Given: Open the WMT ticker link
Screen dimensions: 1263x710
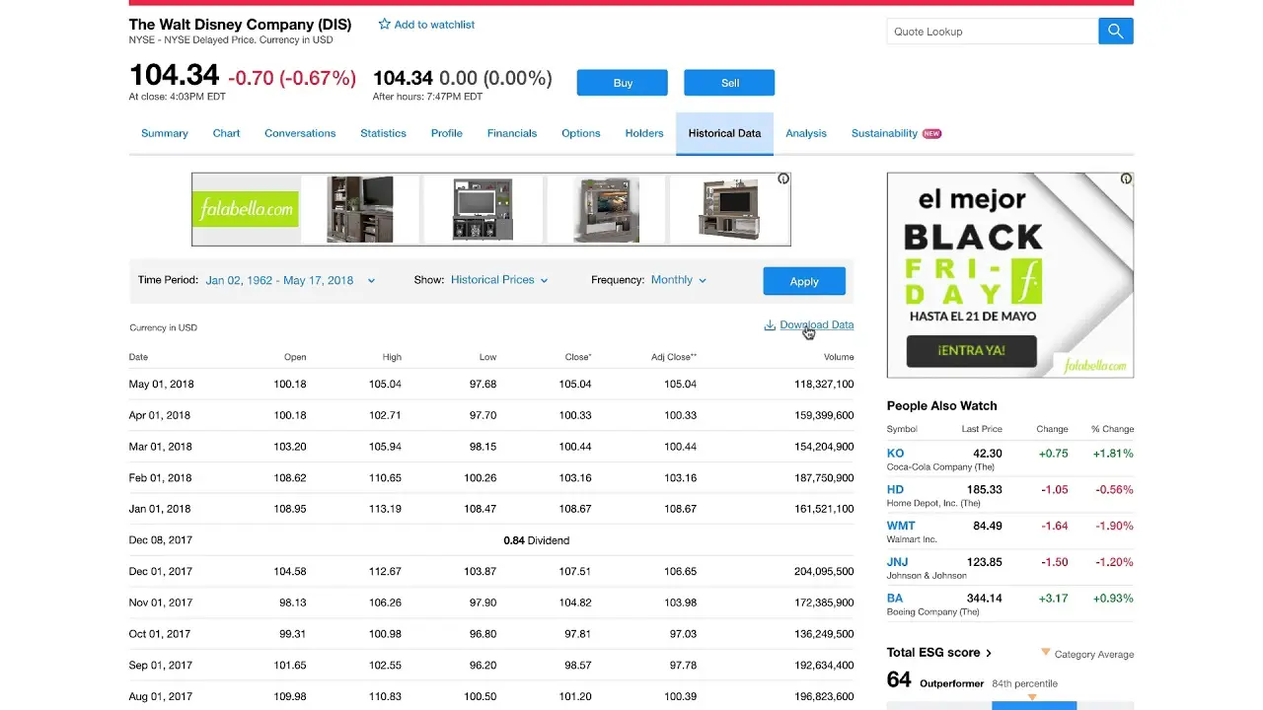Looking at the screenshot, I should (x=901, y=526).
